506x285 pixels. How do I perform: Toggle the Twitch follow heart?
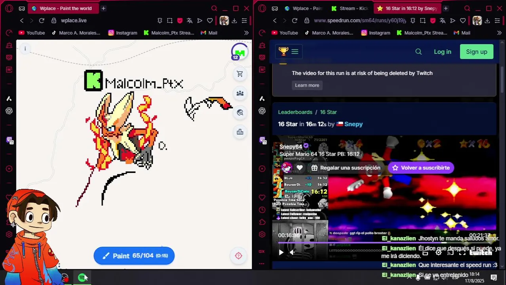click(x=300, y=168)
